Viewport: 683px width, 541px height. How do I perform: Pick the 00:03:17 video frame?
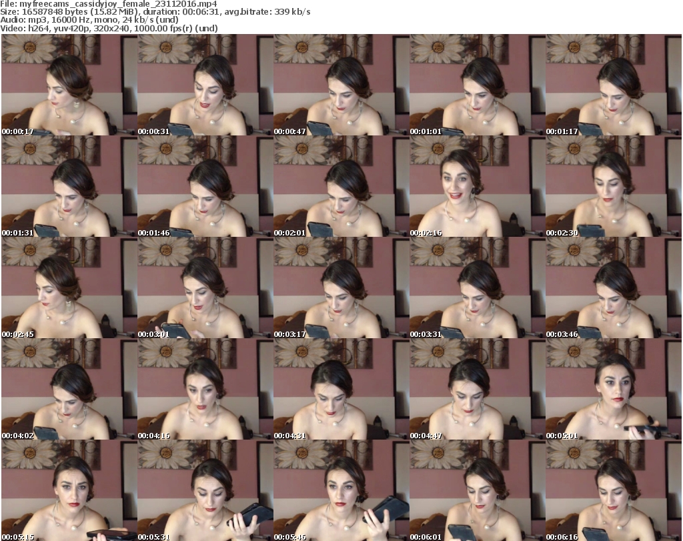coord(341,288)
